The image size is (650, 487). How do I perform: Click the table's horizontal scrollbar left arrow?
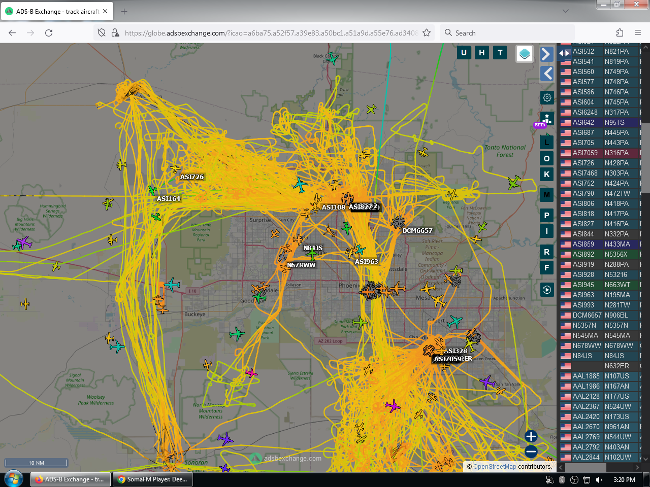(561, 467)
